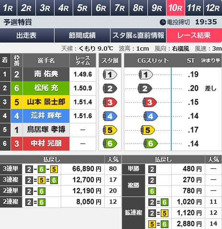Click the 単勝 number 2 badge
222x229 pixels.
point(152,169)
